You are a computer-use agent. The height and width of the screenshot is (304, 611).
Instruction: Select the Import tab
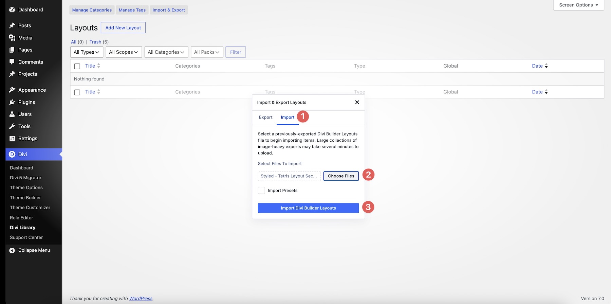(x=288, y=117)
